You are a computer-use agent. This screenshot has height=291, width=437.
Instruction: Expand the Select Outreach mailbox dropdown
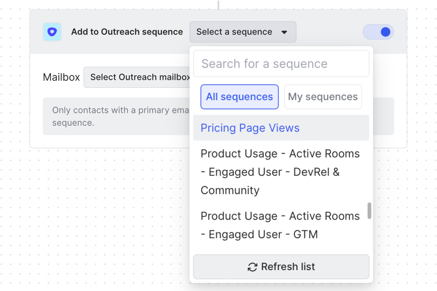point(139,77)
